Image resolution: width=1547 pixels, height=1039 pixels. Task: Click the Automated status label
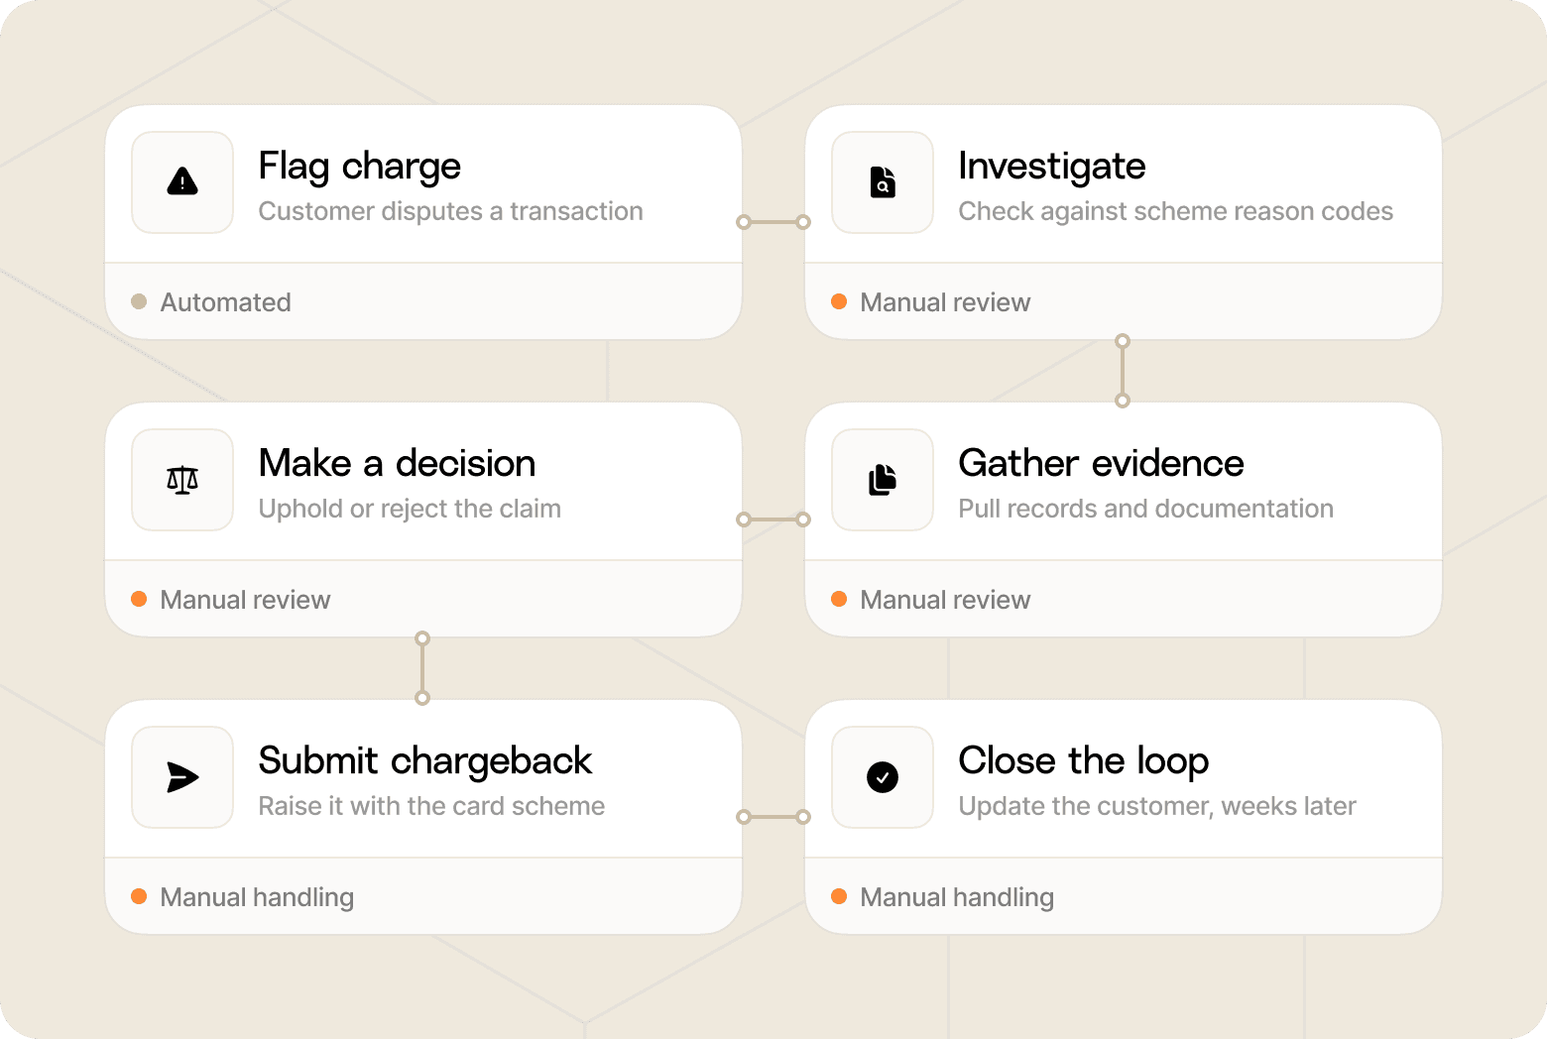tap(226, 302)
